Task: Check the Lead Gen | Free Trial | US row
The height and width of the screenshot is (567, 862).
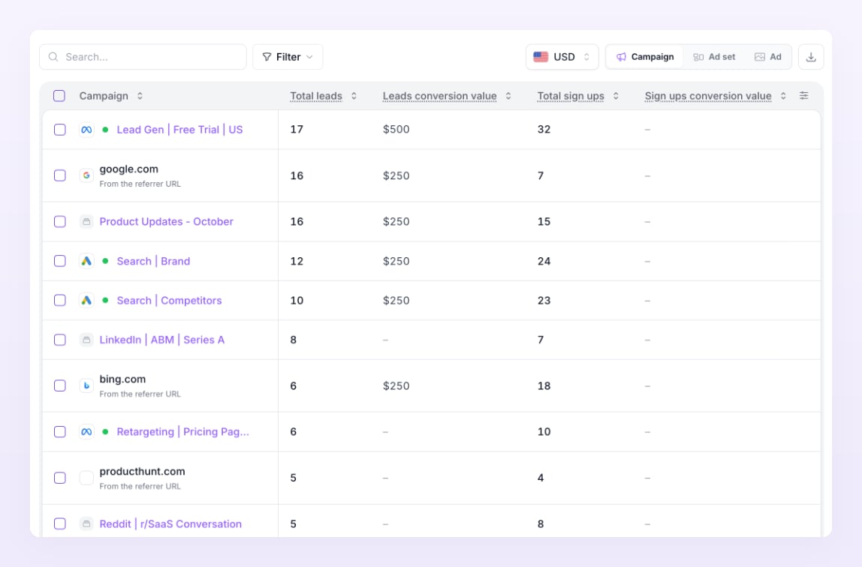Action: [60, 130]
